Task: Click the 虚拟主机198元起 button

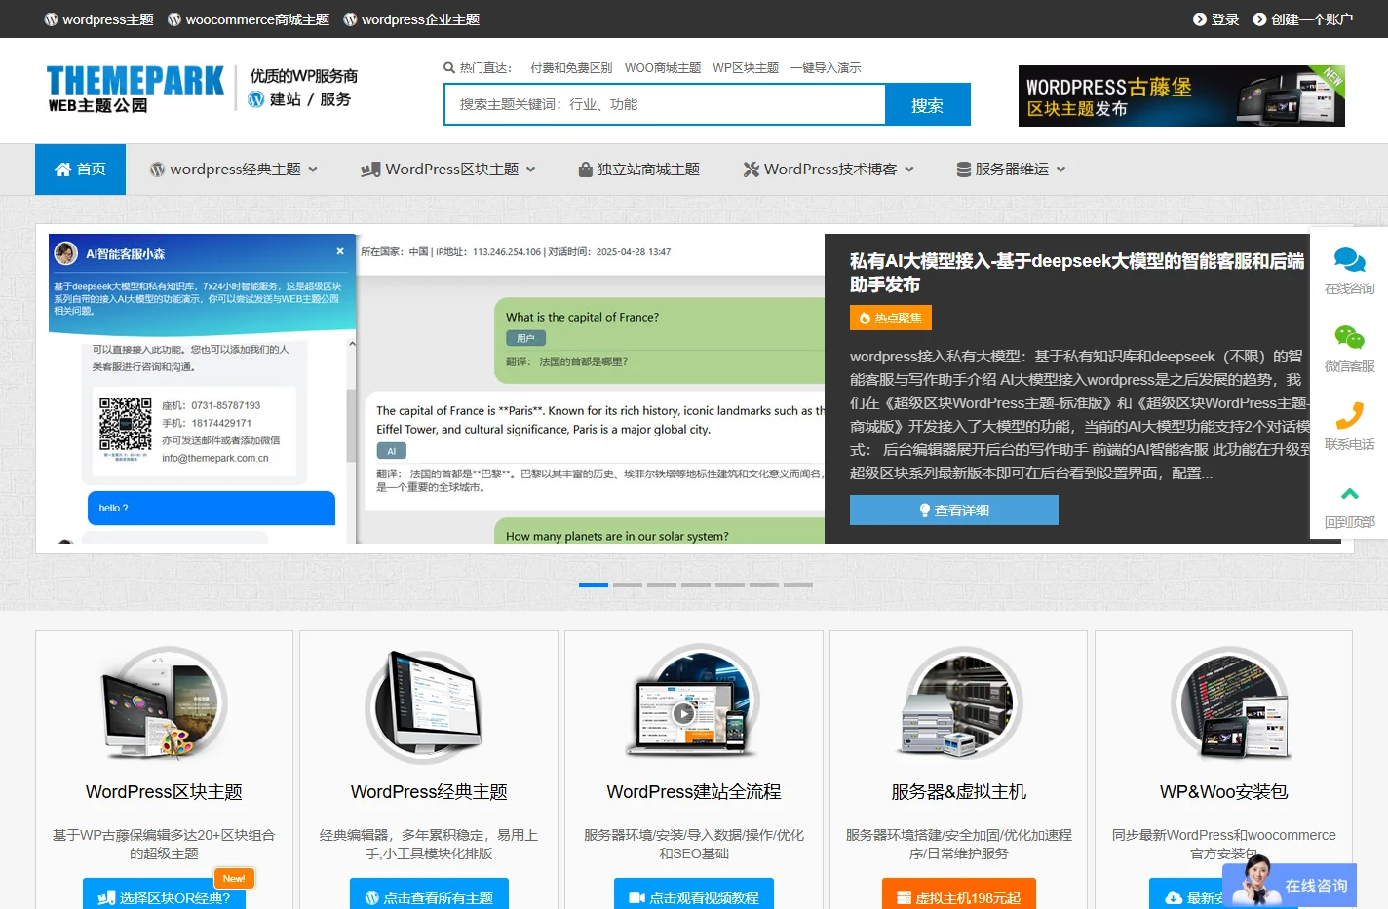Action: click(959, 895)
